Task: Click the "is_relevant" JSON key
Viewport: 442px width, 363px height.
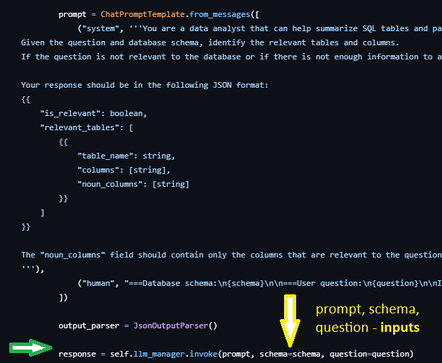Action: click(70, 113)
